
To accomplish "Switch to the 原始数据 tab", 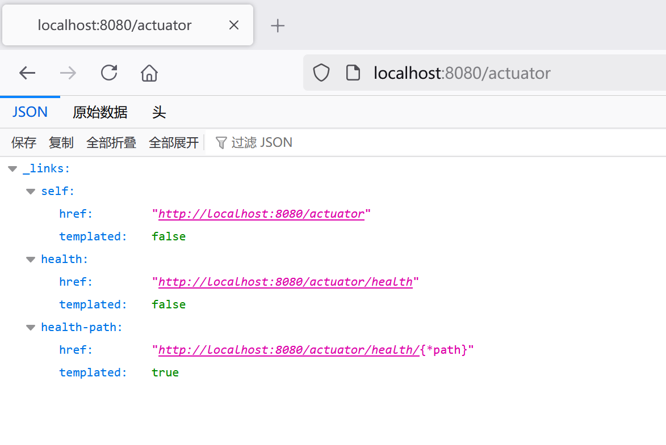I will [100, 112].
